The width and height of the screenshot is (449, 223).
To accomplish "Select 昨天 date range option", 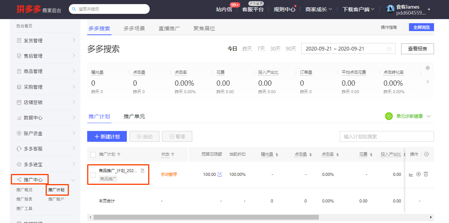I will (247, 49).
